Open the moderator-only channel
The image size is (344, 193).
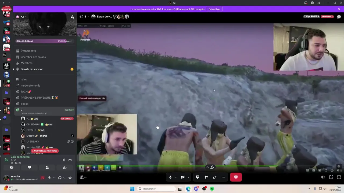pos(45,86)
